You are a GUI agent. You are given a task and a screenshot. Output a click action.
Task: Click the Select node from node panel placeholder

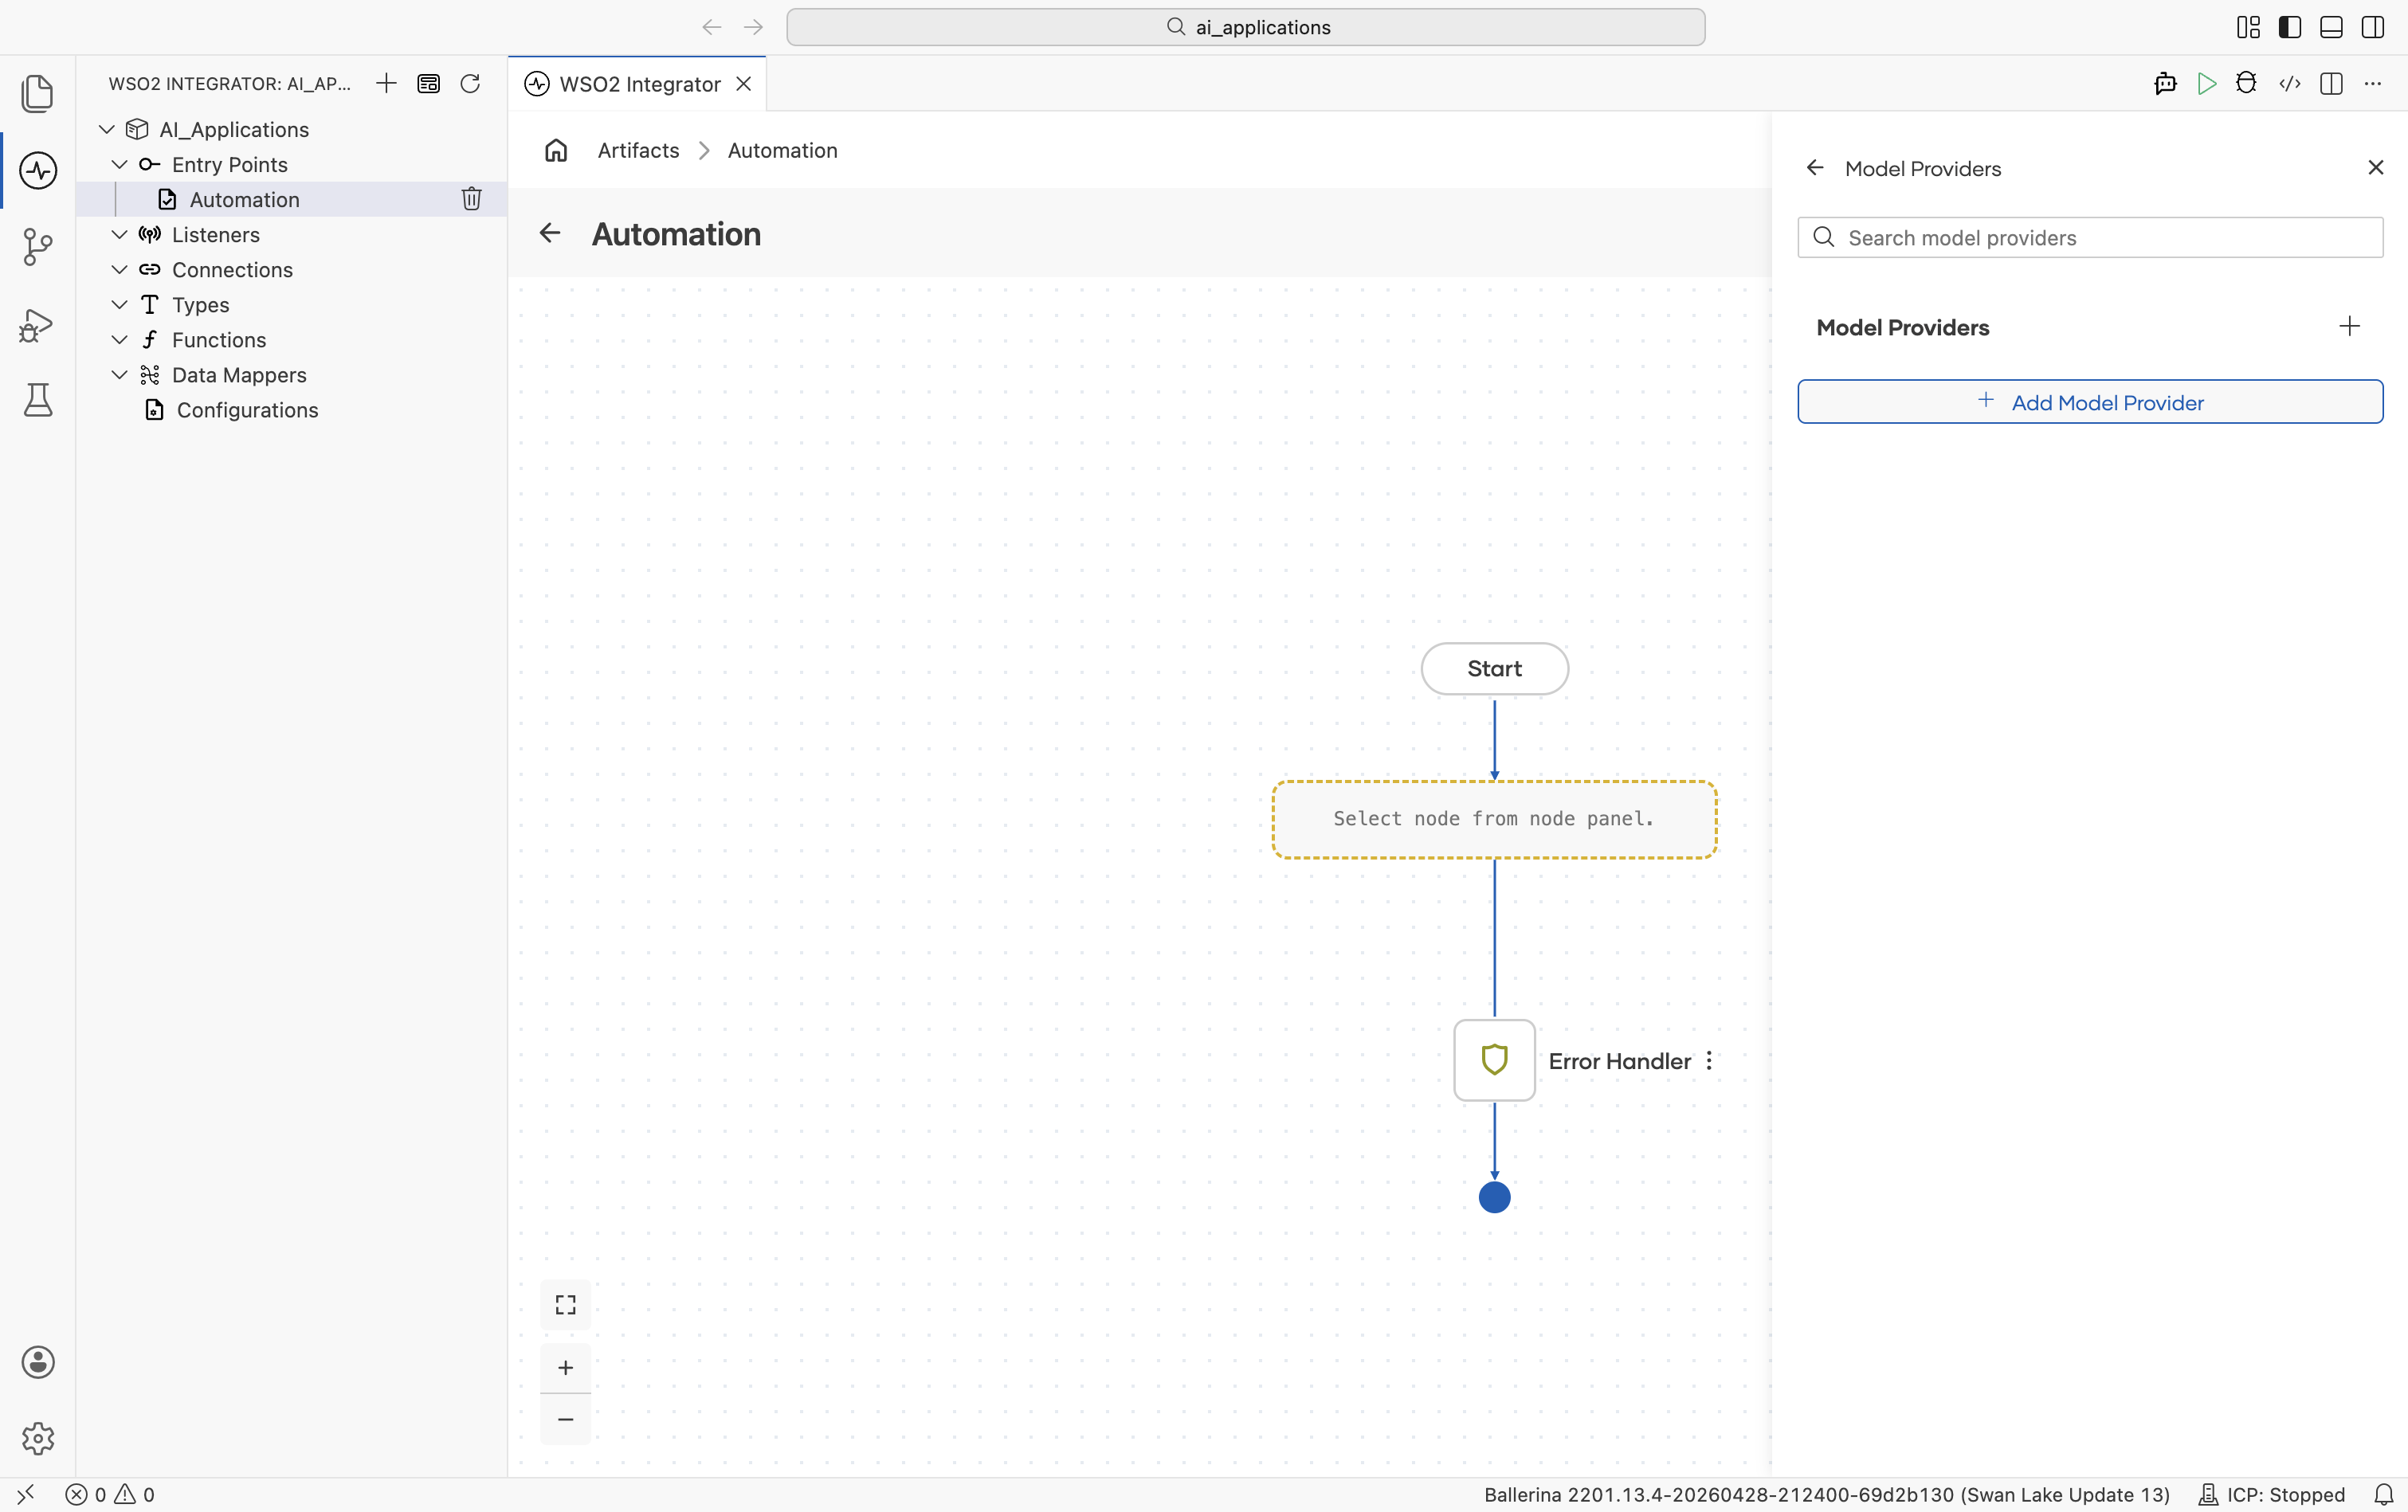1494,819
